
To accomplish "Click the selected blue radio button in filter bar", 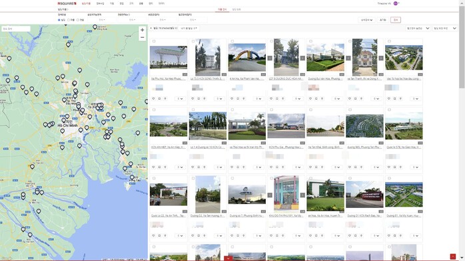I will click(59, 20).
